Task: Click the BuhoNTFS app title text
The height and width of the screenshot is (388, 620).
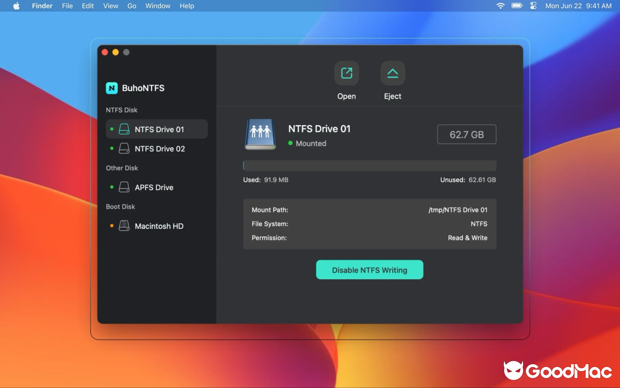Action: [x=143, y=88]
